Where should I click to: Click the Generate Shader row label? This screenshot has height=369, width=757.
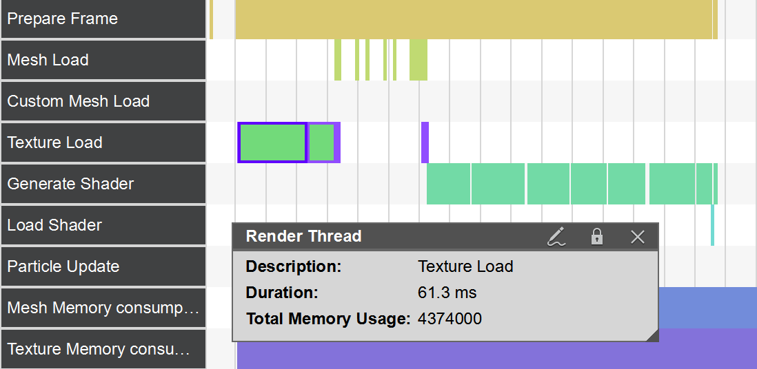[x=103, y=184]
